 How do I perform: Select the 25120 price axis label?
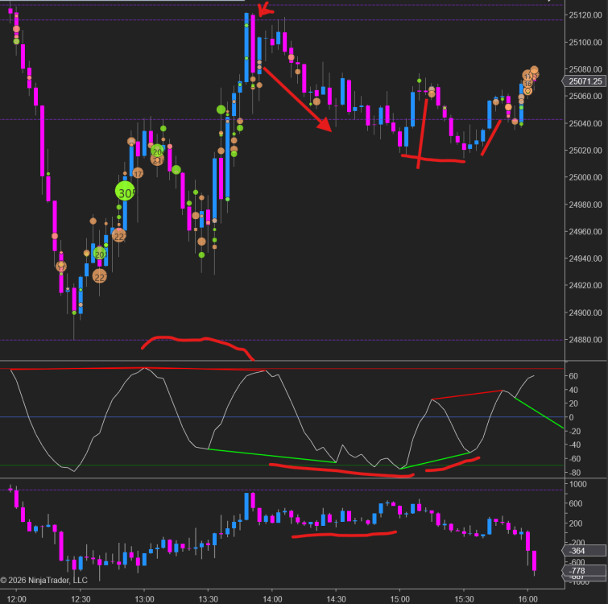point(581,14)
